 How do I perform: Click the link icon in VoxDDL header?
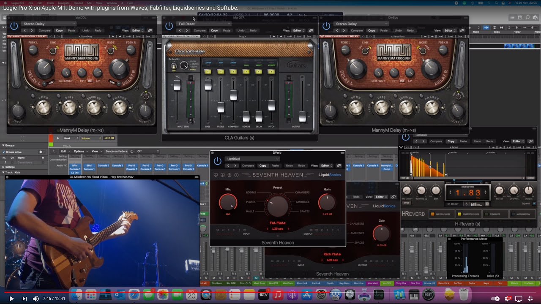pyautogui.click(x=150, y=30)
